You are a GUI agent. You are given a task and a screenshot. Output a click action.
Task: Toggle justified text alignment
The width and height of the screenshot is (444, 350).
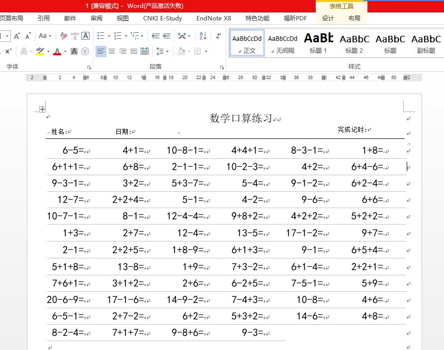(x=133, y=51)
